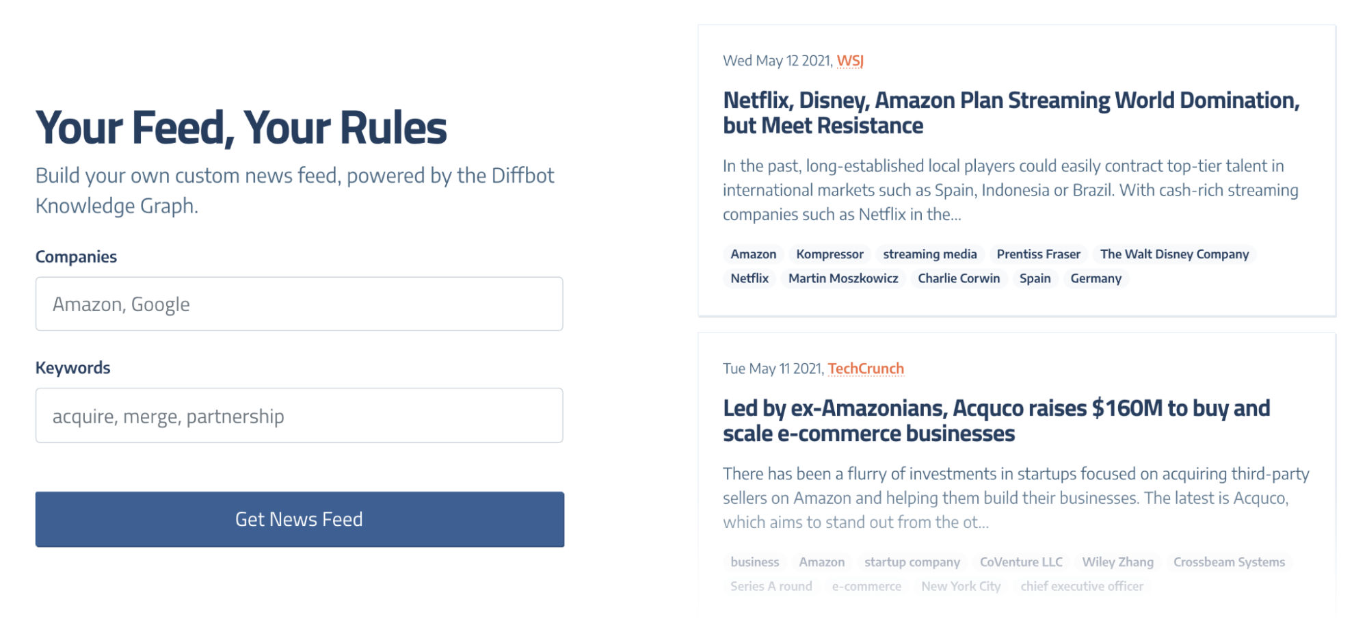Click the Wiley Zhang tag
Viewport: 1367px width, 625px height.
point(1117,562)
